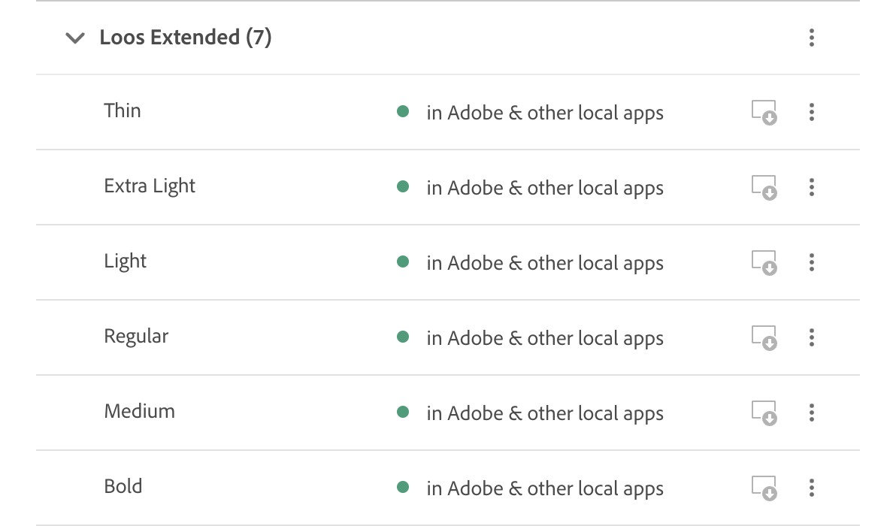Open the options menu for Loos Extended family
The width and height of the screenshot is (896, 526).
[x=812, y=38]
